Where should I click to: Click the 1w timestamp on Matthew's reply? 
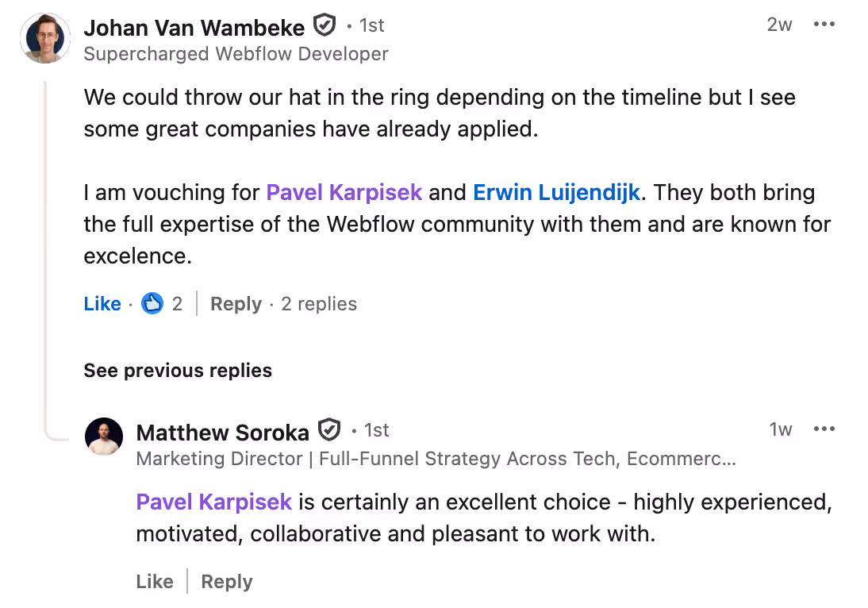pyautogui.click(x=780, y=429)
